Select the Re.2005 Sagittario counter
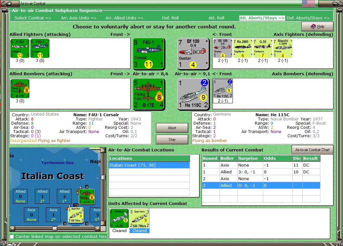Screen dimensions: 343x246 pyautogui.click(x=243, y=48)
